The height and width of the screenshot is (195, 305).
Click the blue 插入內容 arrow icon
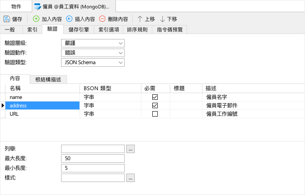[69, 19]
